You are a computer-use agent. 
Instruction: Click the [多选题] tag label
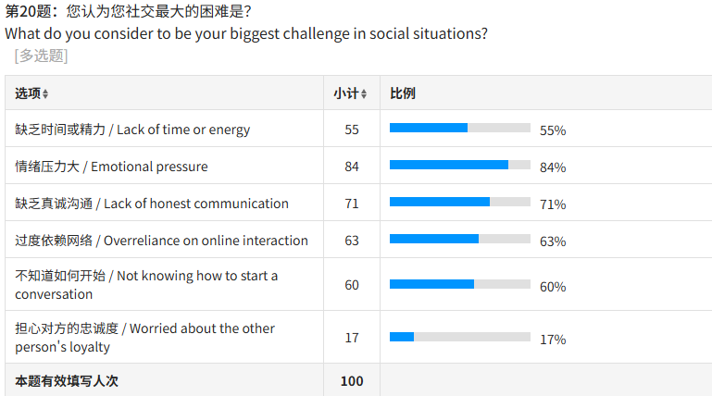pyautogui.click(x=41, y=56)
